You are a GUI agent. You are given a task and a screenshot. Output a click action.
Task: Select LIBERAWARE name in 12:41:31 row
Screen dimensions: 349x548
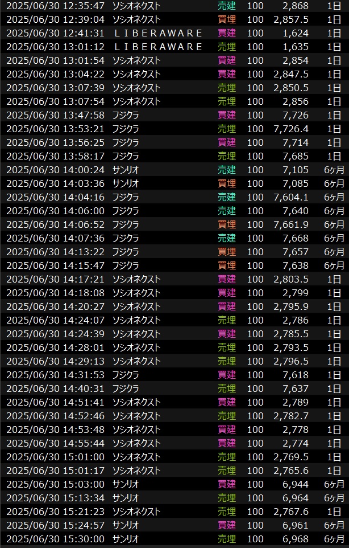click(158, 33)
